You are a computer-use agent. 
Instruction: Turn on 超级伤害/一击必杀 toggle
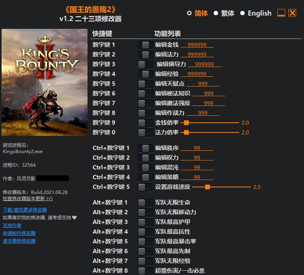145,271
